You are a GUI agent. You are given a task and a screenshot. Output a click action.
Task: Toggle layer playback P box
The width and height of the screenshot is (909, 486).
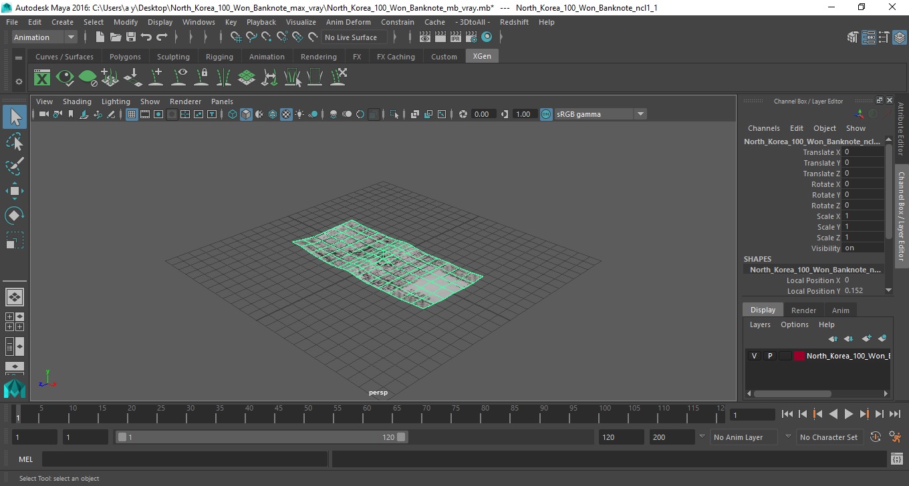[769, 356]
